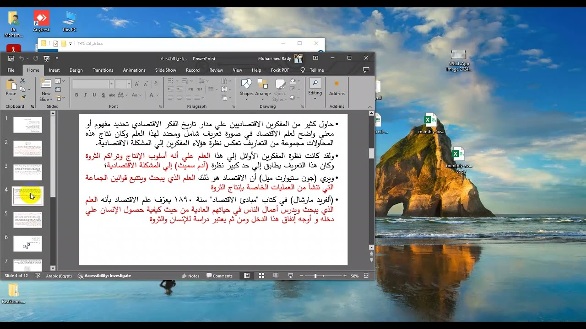Screen dimensions: 586x329
Task: Toggle the Notes pane
Action: click(x=190, y=276)
